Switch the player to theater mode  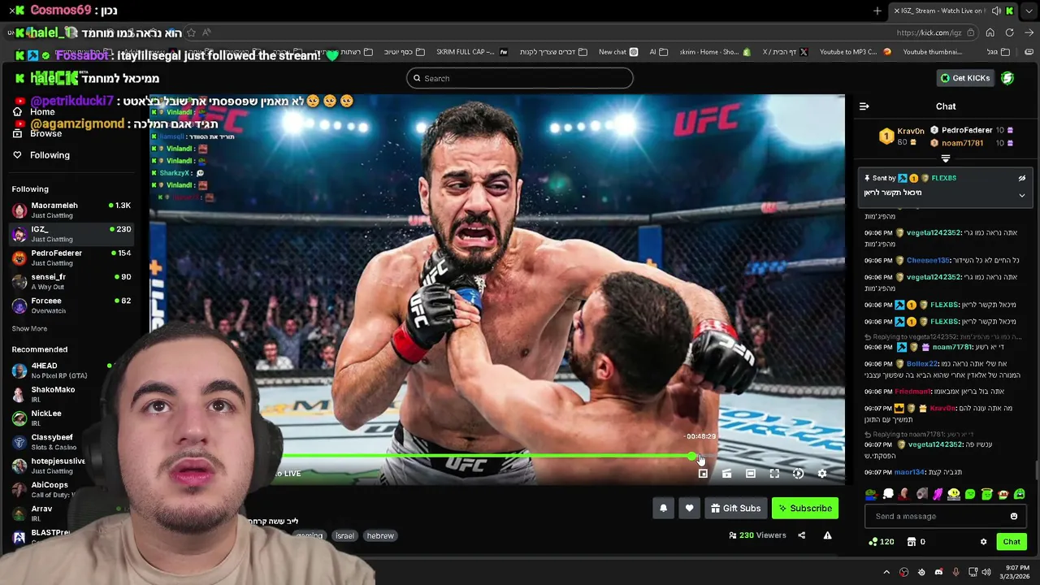pyautogui.click(x=751, y=474)
